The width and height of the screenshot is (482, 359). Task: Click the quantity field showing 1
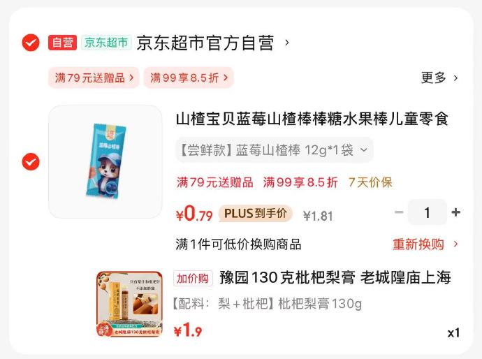[428, 212]
